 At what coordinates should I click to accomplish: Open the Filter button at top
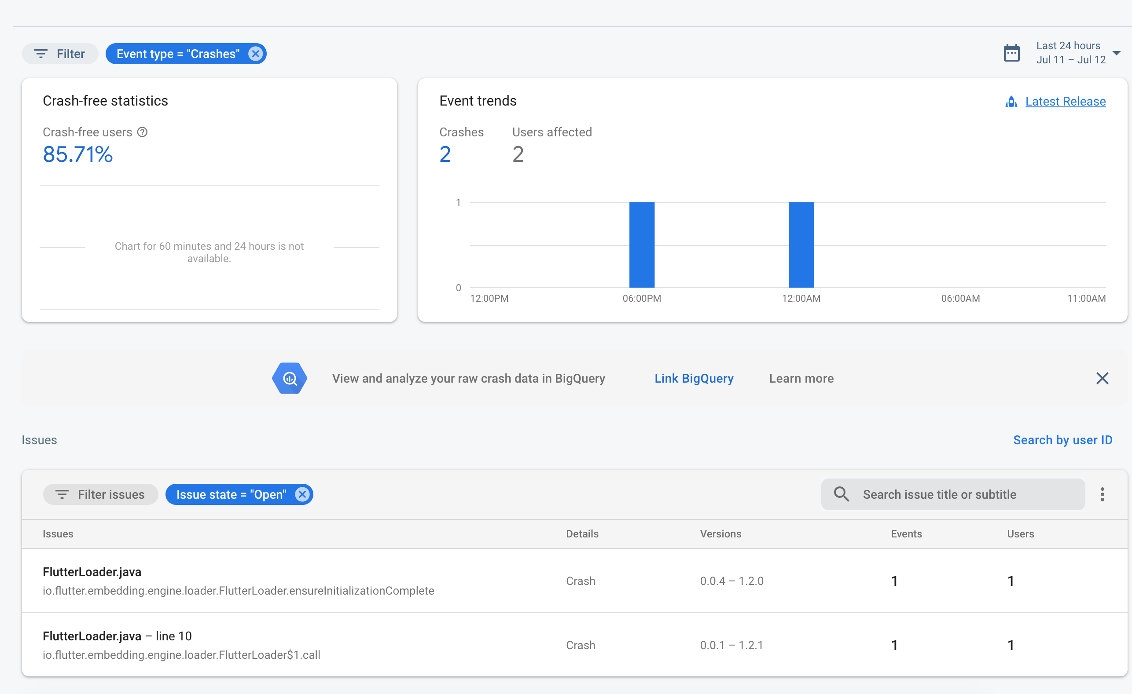pyautogui.click(x=60, y=54)
